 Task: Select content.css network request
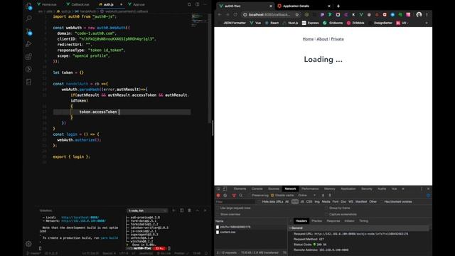coord(227,233)
